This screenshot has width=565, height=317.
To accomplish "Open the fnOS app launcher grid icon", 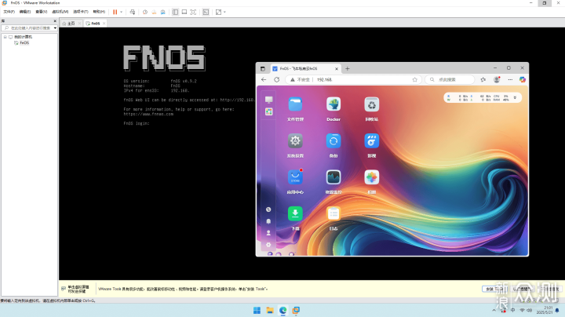I will click(x=269, y=111).
